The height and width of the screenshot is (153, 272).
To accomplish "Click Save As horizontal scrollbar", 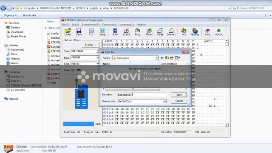I will pos(133,89).
